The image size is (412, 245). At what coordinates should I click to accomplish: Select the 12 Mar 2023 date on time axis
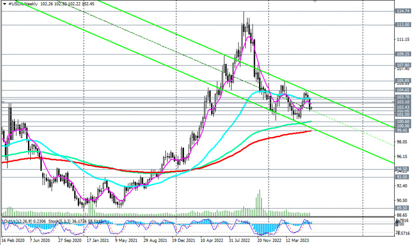(298, 239)
